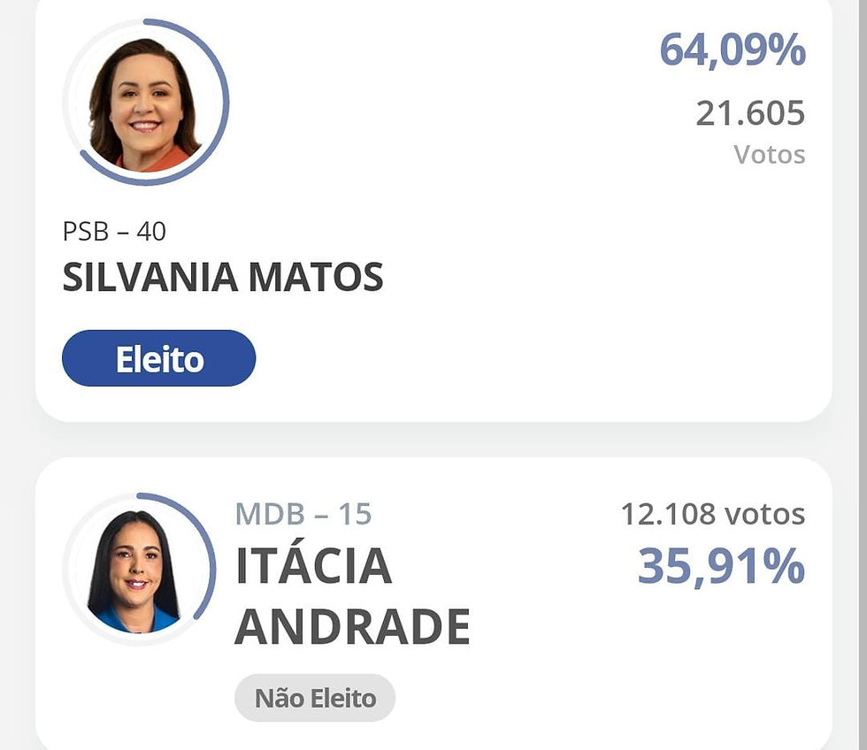Click the blue Eleito badge
Screen dimensions: 867x750
click(158, 358)
